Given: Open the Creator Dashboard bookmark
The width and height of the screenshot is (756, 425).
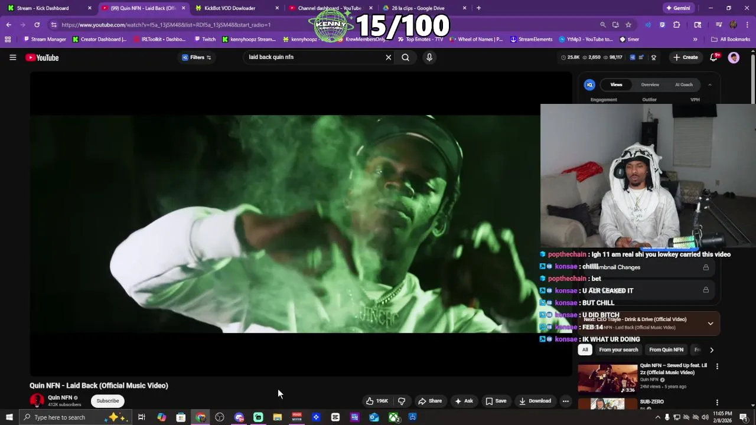Looking at the screenshot, I should [x=99, y=40].
